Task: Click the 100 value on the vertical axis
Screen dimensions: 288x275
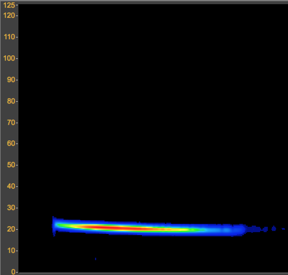Action: tap(9, 58)
